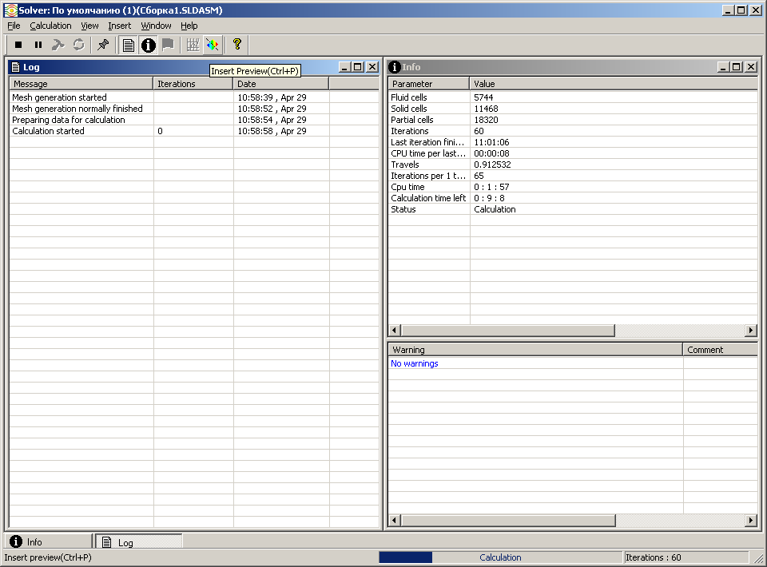Screen dimensions: 767x567
Task: Maximize the Log window
Action: tap(358, 67)
